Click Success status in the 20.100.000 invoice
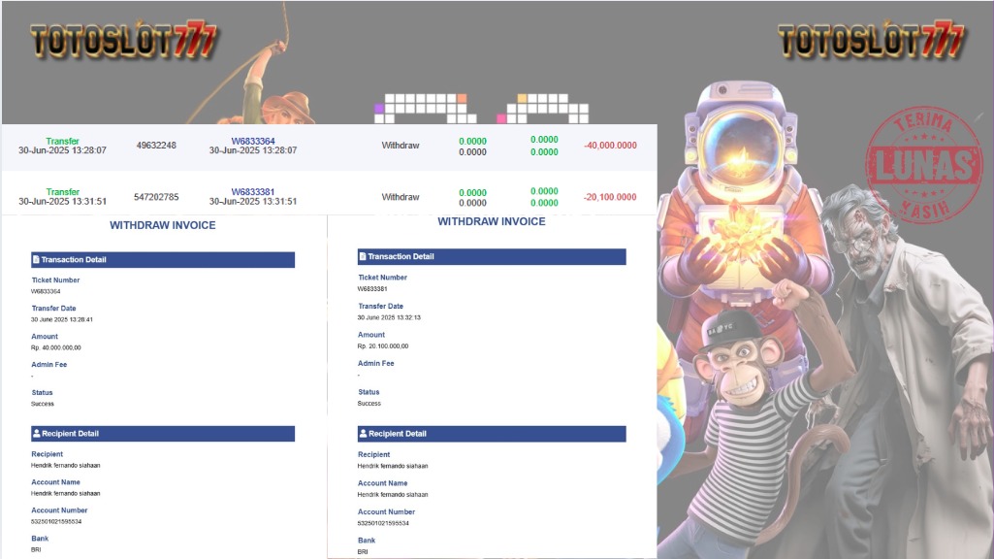 click(369, 404)
